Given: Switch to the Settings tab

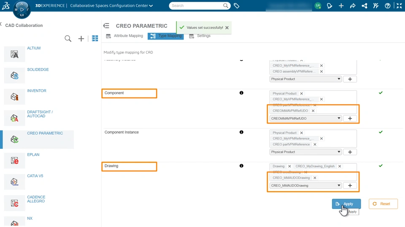Looking at the screenshot, I should pyautogui.click(x=200, y=36).
